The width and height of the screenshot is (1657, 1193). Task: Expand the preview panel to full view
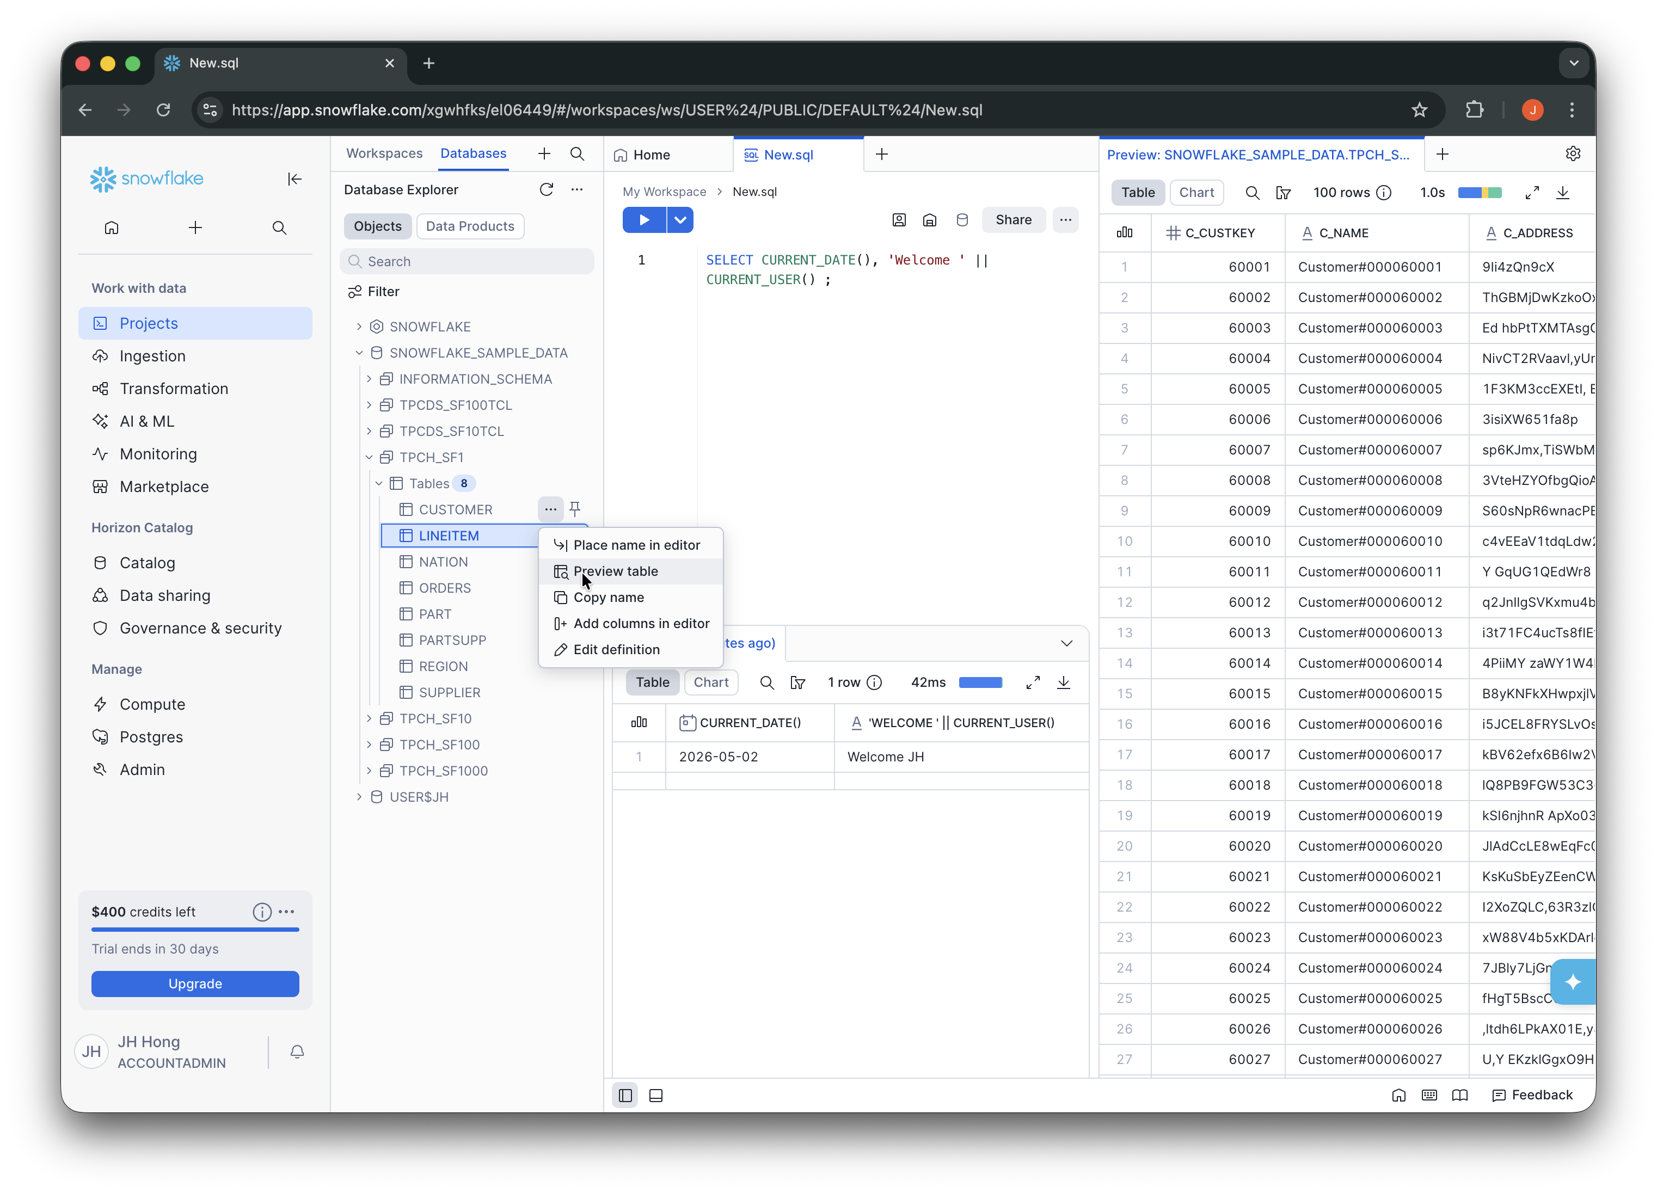pos(1532,193)
